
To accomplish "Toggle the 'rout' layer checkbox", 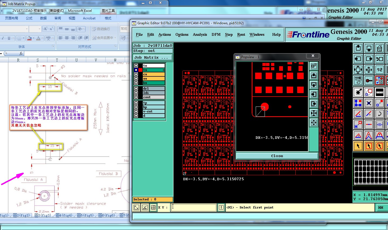I will pos(136,97).
